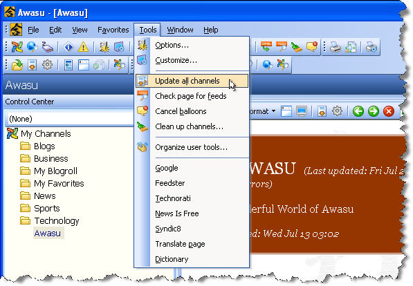Open the Format dropdown
Viewport: 413px width, 286px height.
262,111
